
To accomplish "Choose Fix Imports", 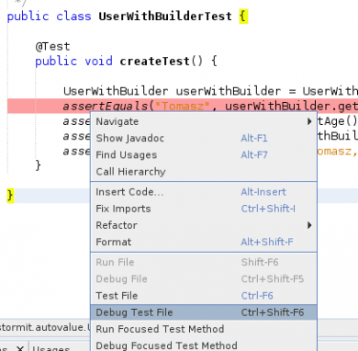I will click(204, 209).
